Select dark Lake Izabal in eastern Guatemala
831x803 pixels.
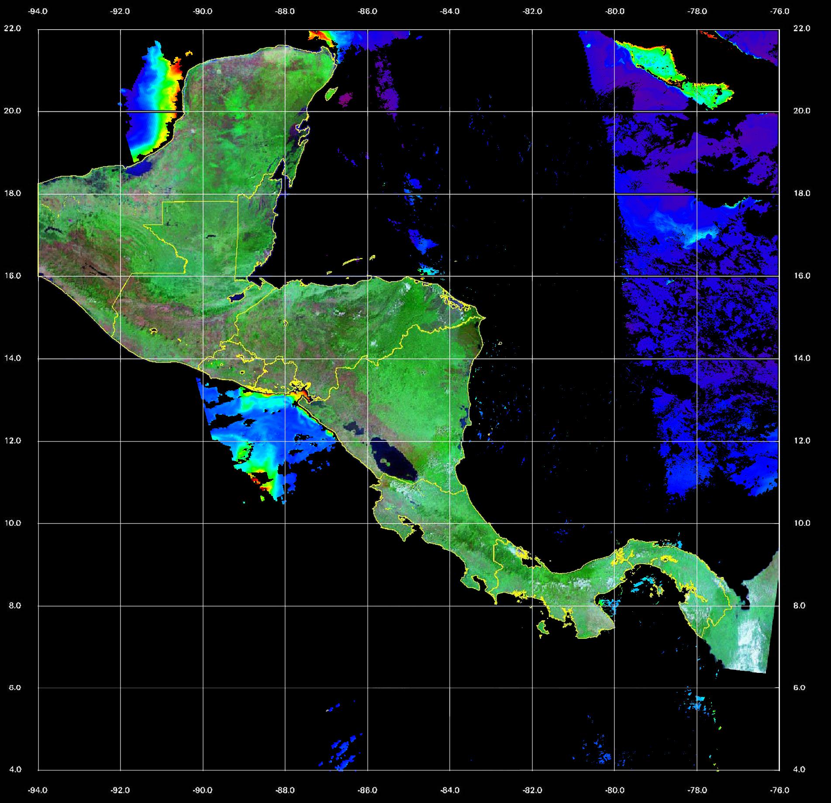237,298
